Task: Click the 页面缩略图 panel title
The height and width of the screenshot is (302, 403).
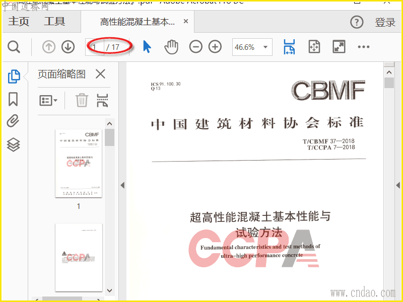Action: (x=61, y=74)
